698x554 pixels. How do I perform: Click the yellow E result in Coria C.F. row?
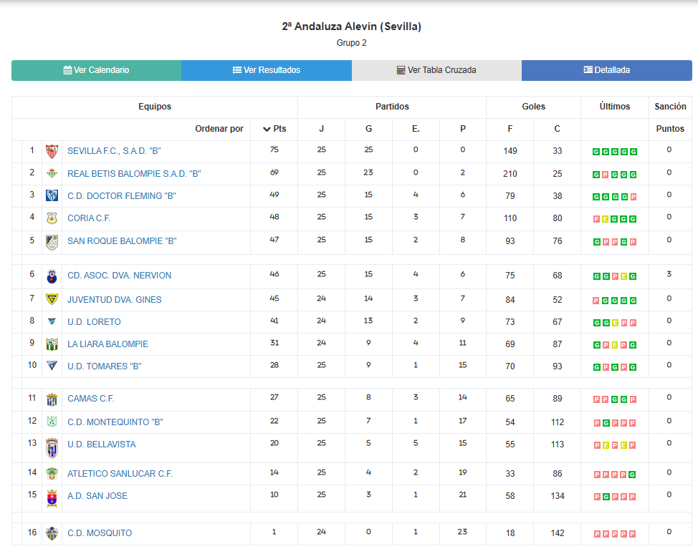pos(605,219)
